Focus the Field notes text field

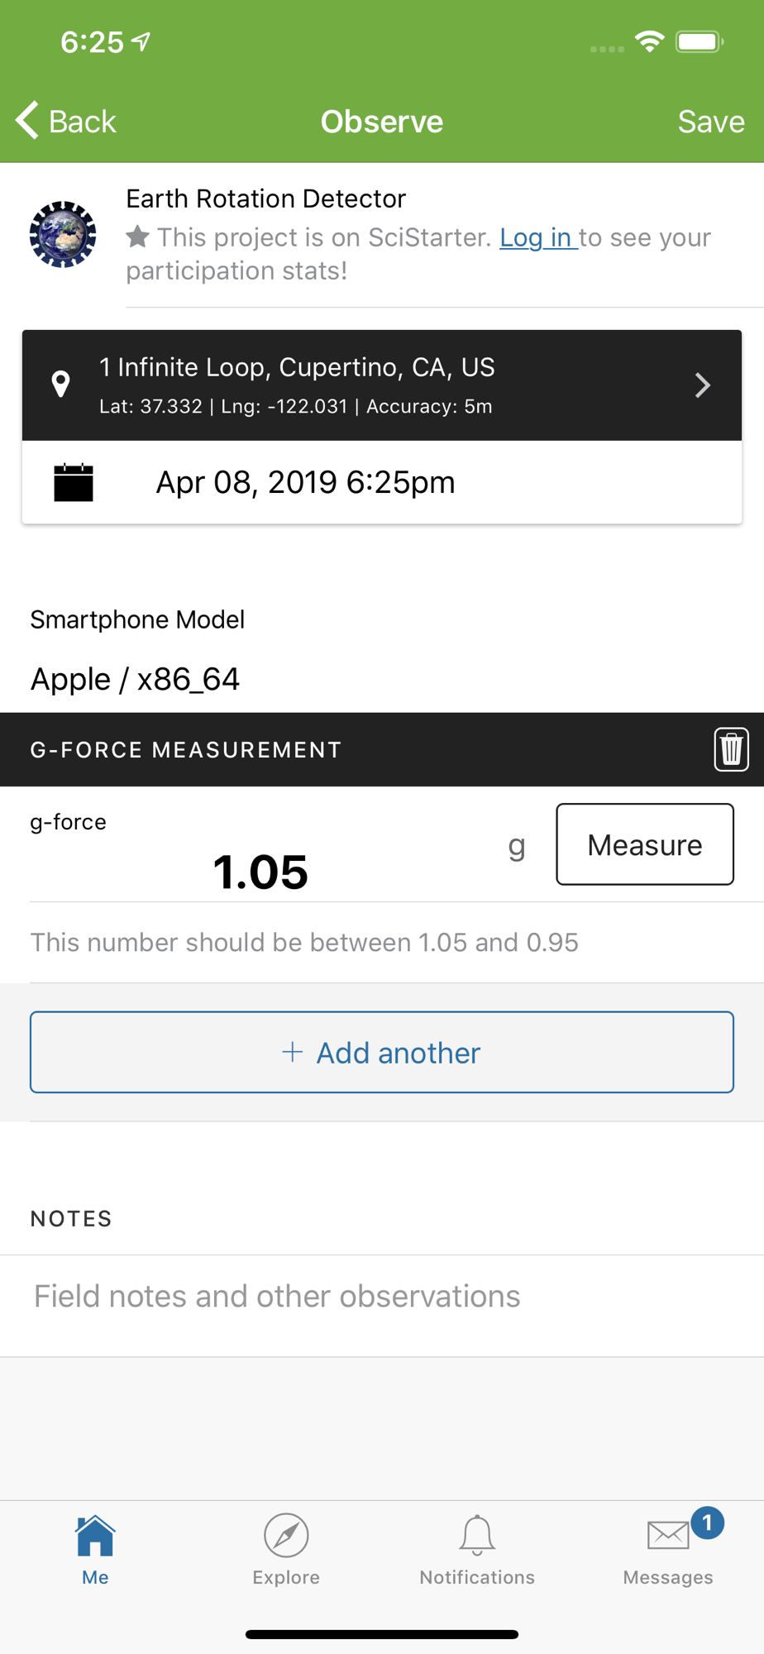(x=382, y=1296)
